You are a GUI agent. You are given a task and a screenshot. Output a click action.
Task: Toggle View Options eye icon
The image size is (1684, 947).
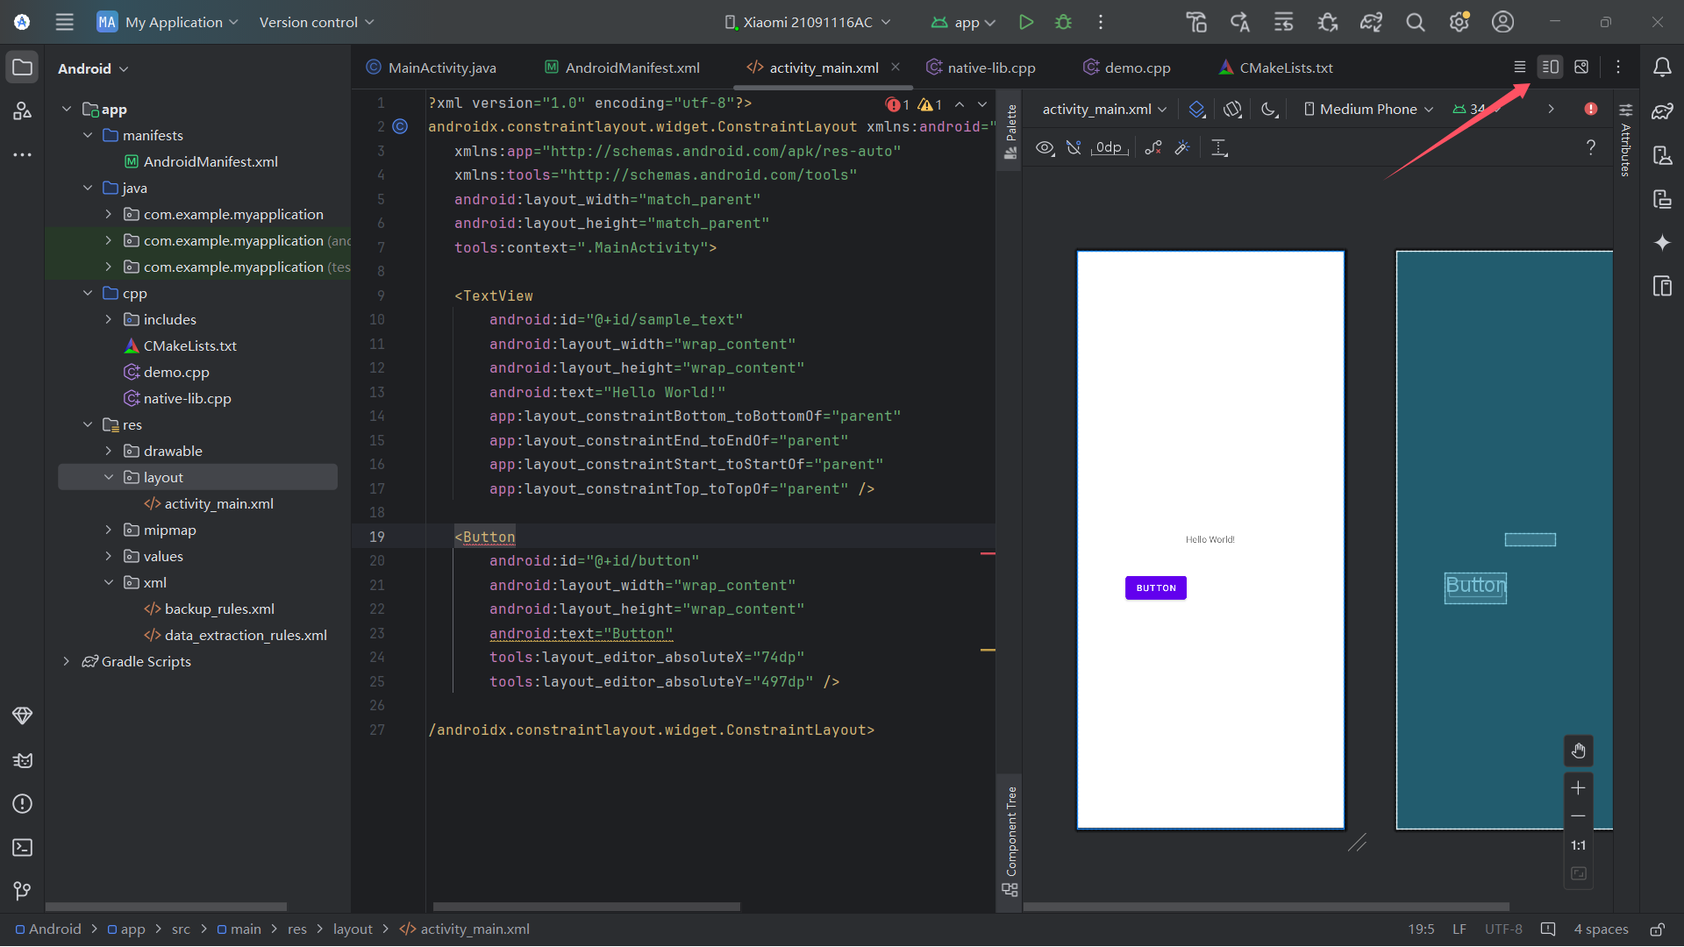point(1045,147)
